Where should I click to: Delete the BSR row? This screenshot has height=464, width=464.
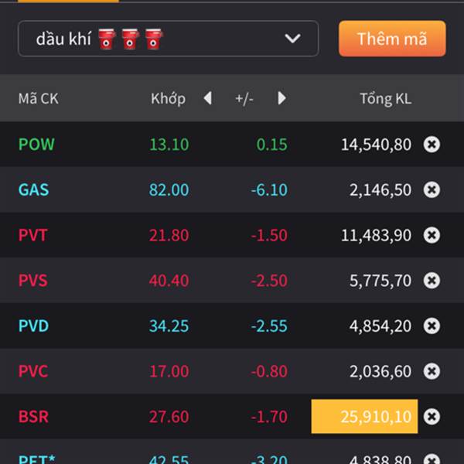click(432, 417)
